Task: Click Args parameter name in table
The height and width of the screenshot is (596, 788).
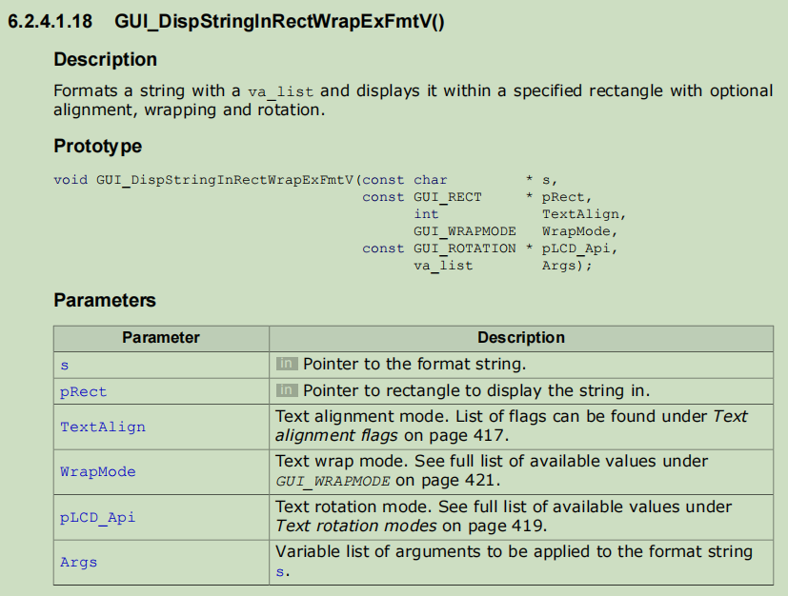Action: (x=79, y=562)
